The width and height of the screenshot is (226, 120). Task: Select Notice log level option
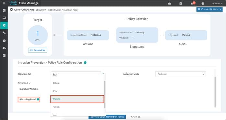tap(77, 107)
